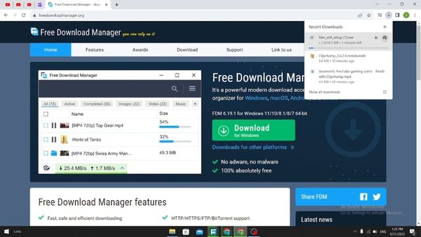421x237 pixels.
Task: Share FDM on Twitter
Action: point(377,197)
